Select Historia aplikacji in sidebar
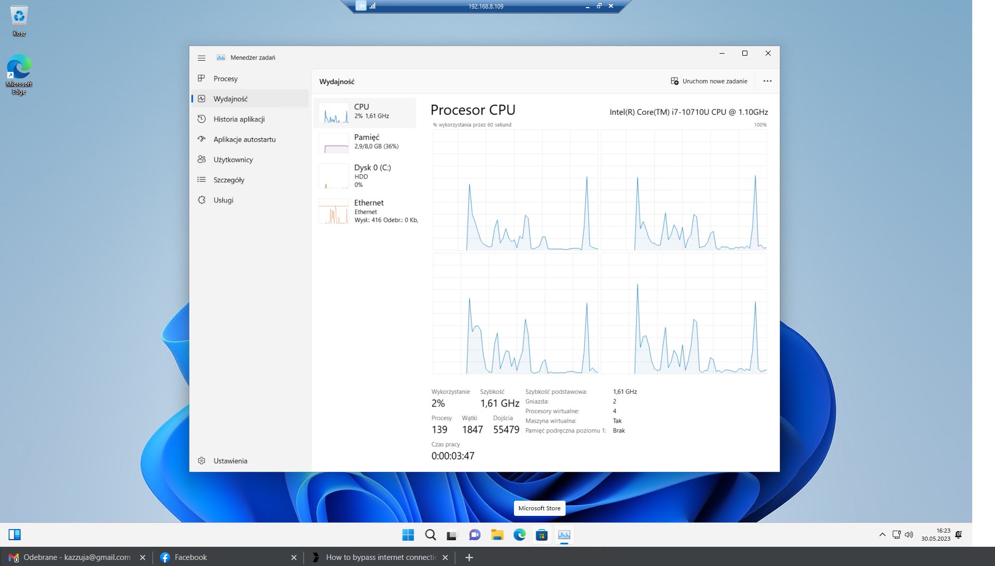 (238, 119)
